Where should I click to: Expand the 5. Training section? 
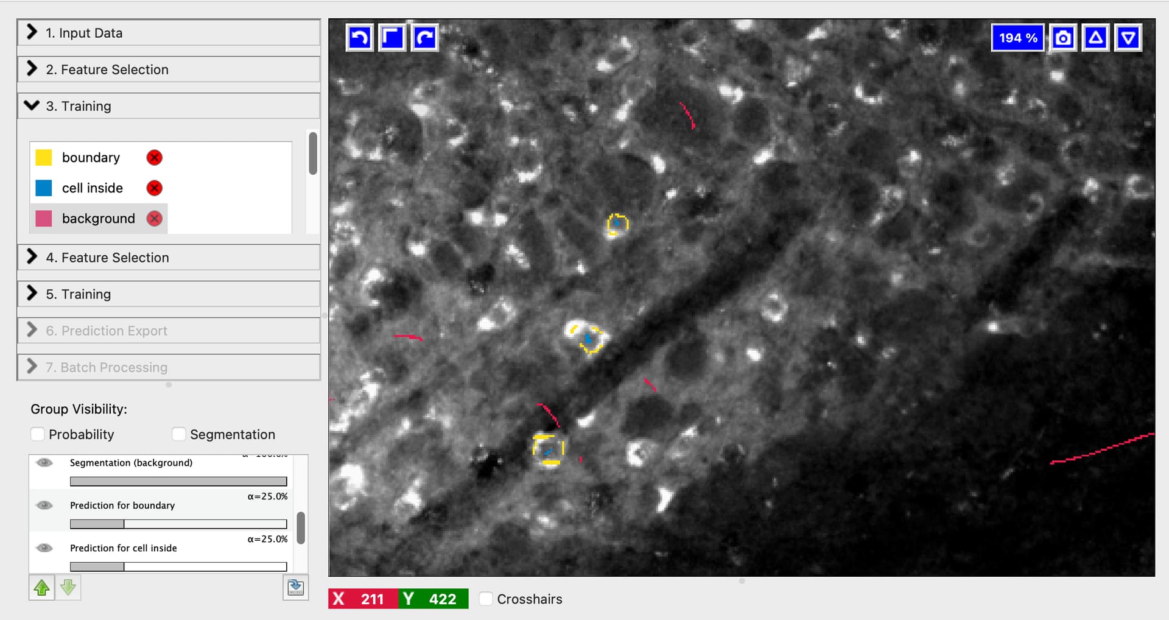pyautogui.click(x=169, y=294)
